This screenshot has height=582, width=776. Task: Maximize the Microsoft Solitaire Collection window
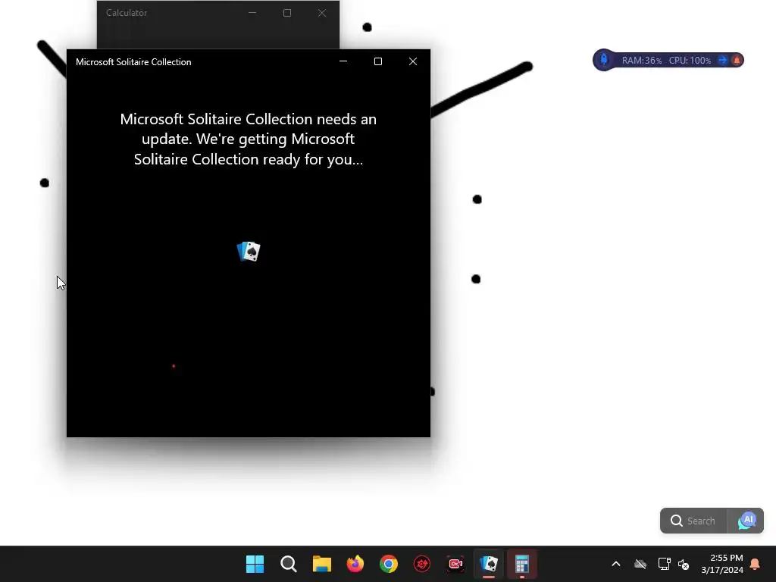pos(378,61)
